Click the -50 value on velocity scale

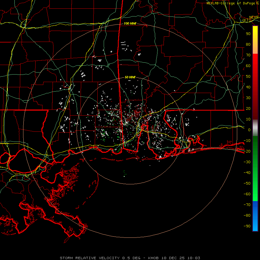coord(247,183)
